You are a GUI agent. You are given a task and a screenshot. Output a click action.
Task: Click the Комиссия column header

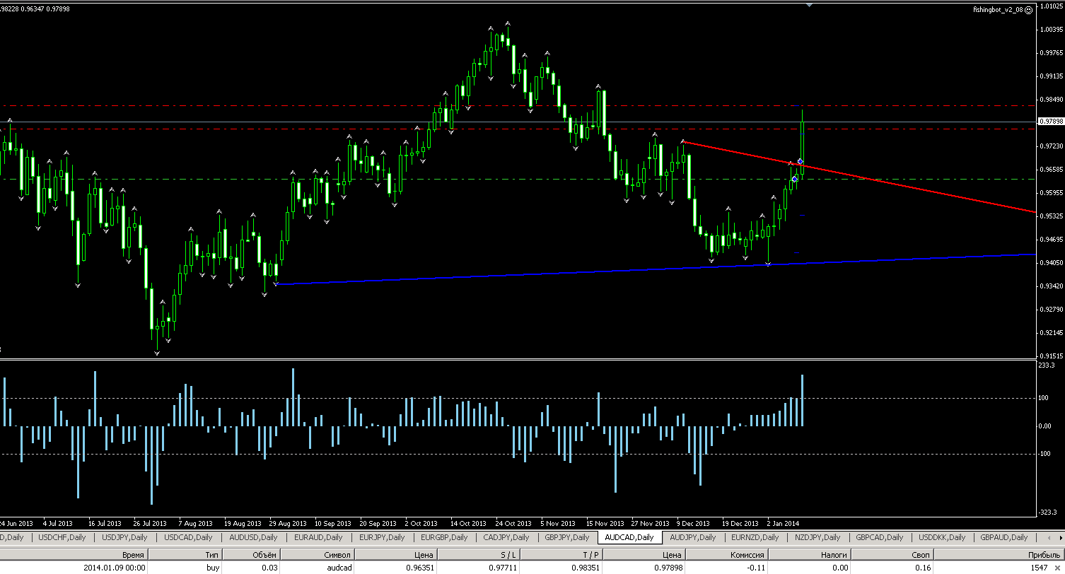click(728, 556)
